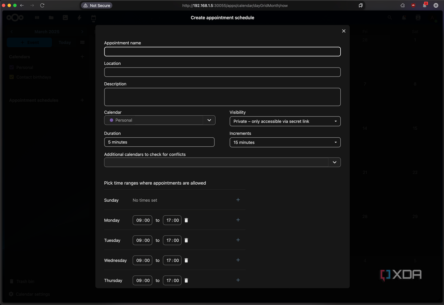Remove Wednesday's time range via trash icon
Screen dimensions: 444x305
186,260
